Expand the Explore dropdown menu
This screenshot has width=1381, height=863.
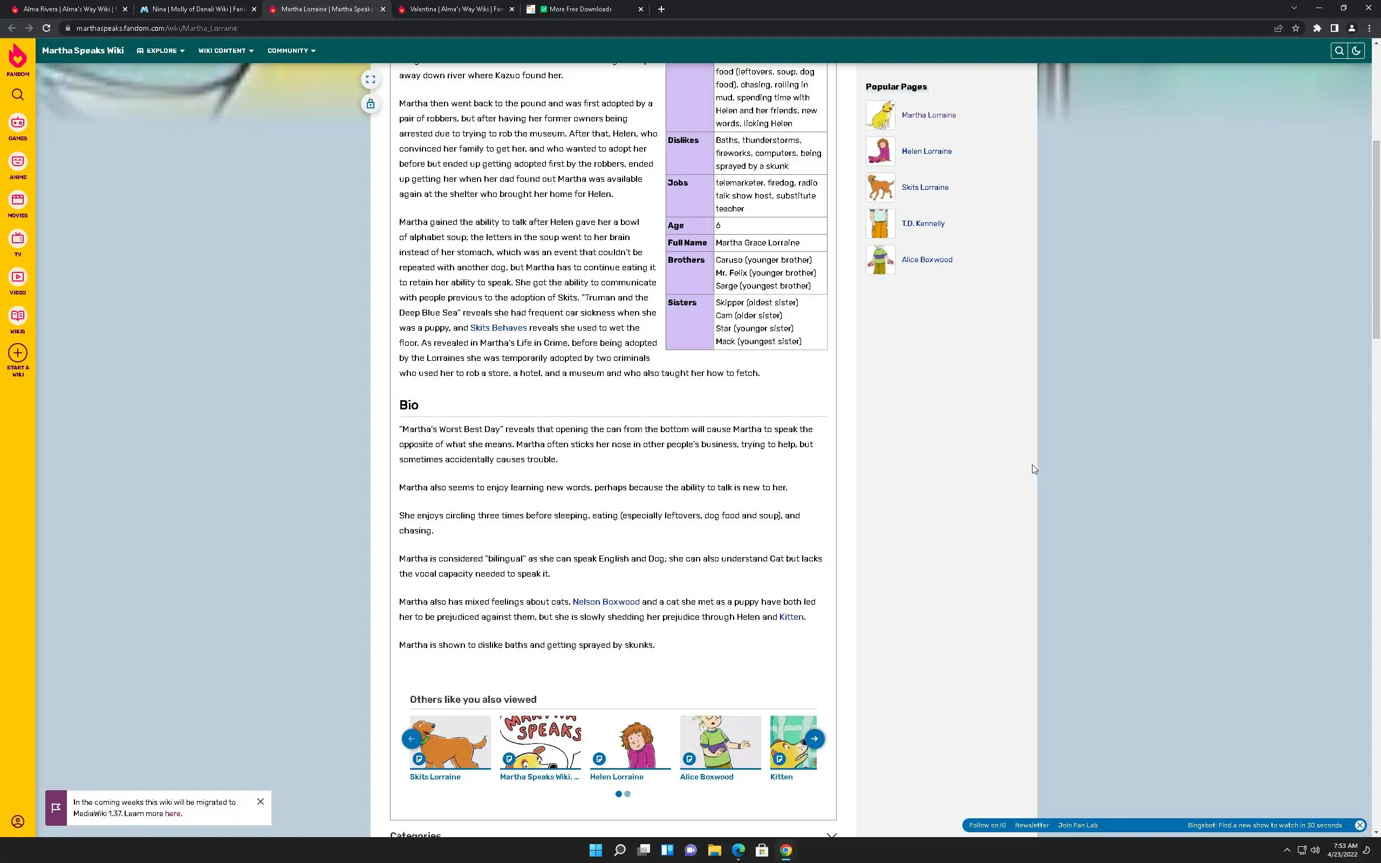[161, 51]
